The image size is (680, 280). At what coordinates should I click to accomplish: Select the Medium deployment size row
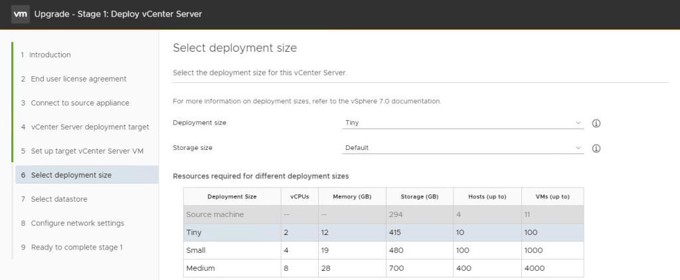(383, 268)
